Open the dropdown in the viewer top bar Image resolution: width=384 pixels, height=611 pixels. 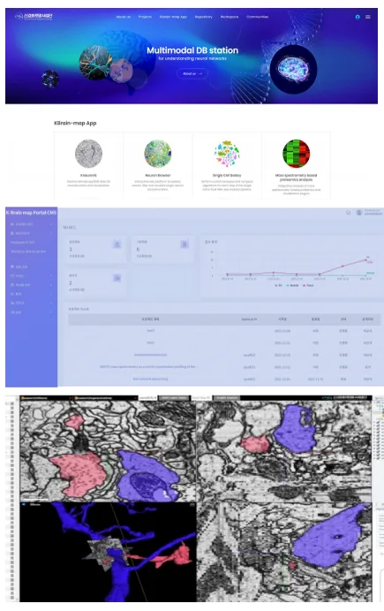(148, 398)
